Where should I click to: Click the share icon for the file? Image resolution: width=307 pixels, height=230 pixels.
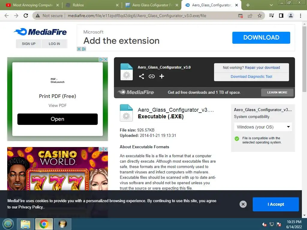(142, 76)
